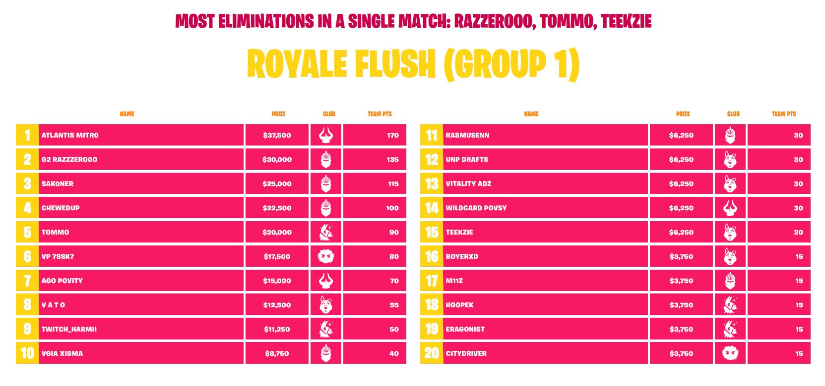Click the $37,500 prize cell
Image resolution: width=825 pixels, height=386 pixels.
click(277, 135)
